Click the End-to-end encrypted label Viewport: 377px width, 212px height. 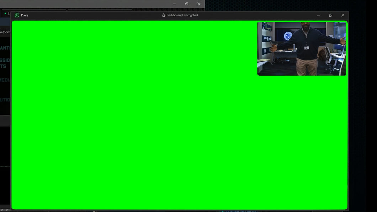[x=182, y=15]
